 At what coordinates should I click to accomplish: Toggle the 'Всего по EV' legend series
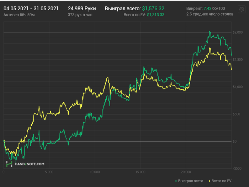click(220, 181)
